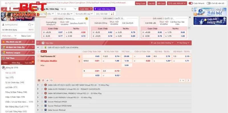
Task: Click the clock icon beside Trận Đấu
Action: click(43, 43)
